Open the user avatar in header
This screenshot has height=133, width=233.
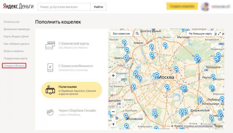[x=205, y=7]
